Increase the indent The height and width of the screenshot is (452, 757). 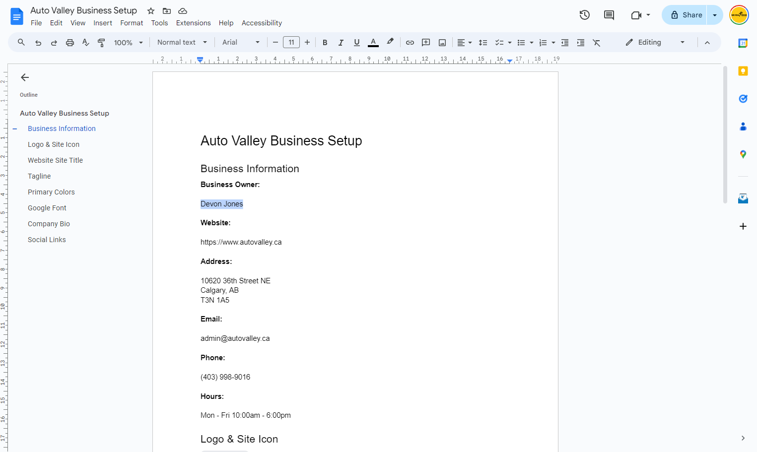coord(581,43)
